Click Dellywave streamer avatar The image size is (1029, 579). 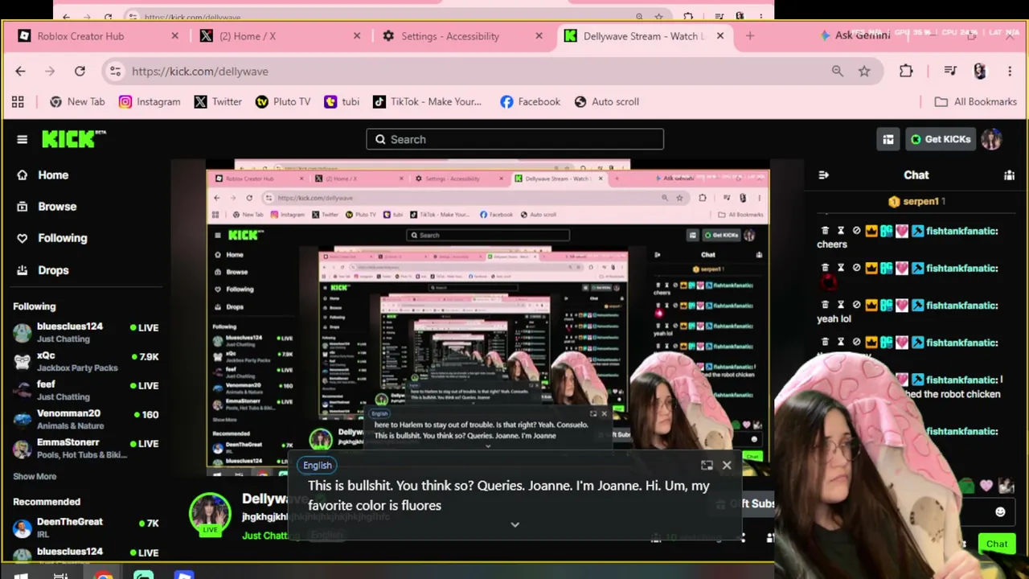[210, 512]
